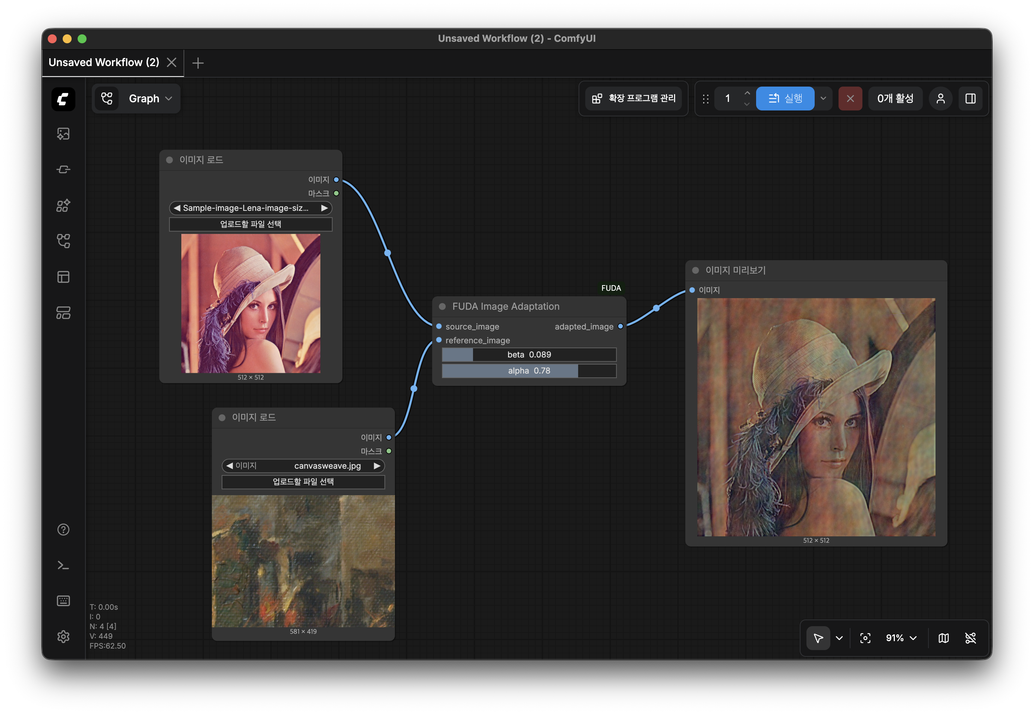Click the 마스크 output port of top loader
1034x715 pixels.
click(336, 193)
